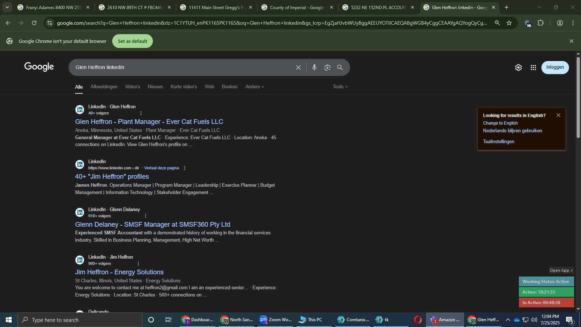Click the Set as default button
Screen dimensions: 581x327
[133, 41]
